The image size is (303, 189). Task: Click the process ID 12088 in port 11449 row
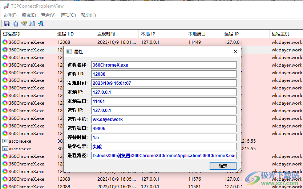point(64,42)
